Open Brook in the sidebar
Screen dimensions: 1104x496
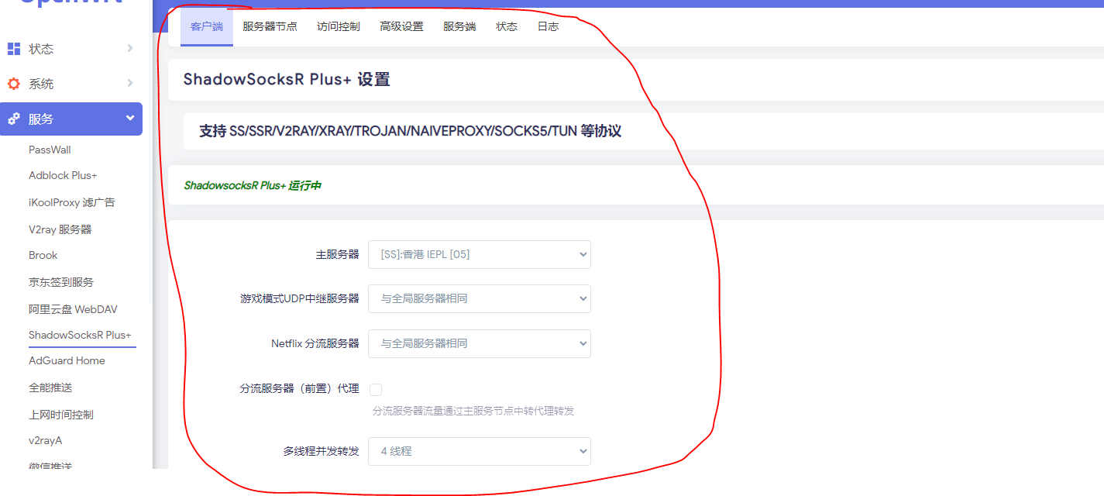coord(43,255)
